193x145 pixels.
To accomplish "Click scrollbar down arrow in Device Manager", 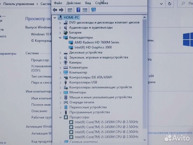I will (x=145, y=140).
